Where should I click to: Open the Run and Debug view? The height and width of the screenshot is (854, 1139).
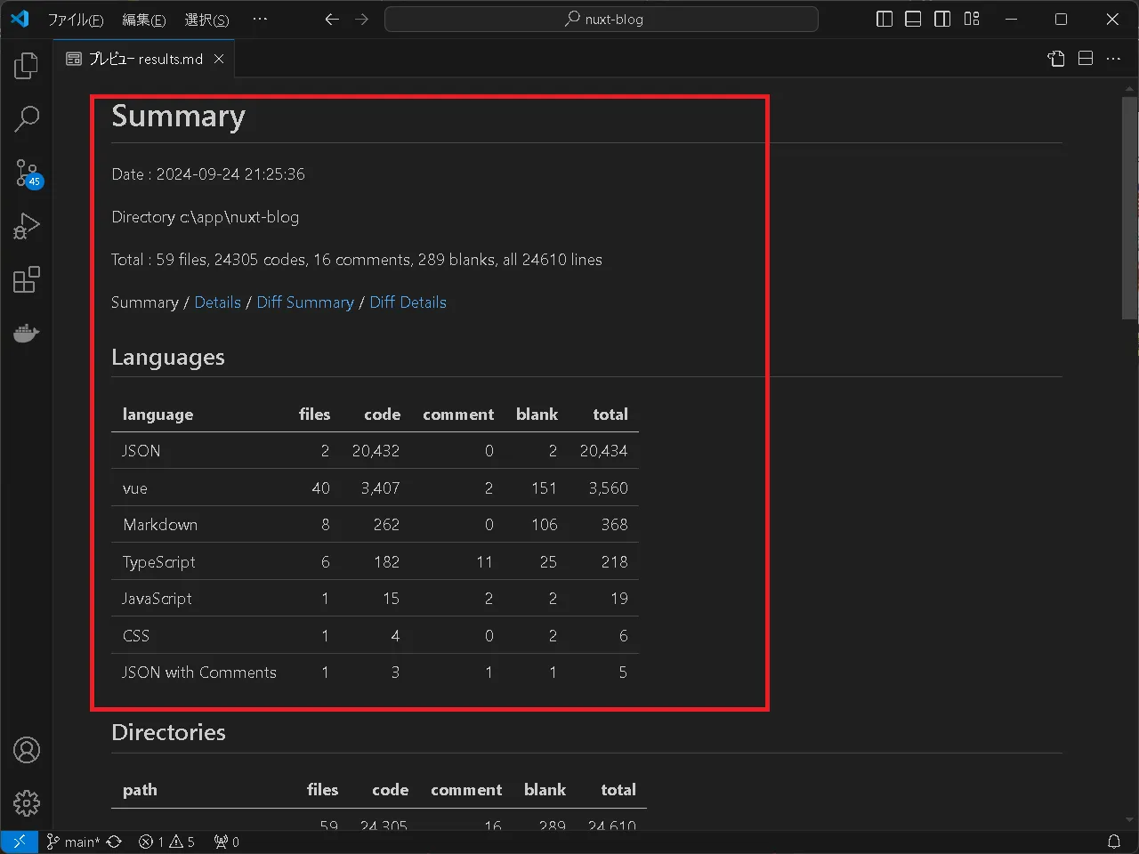coord(27,226)
